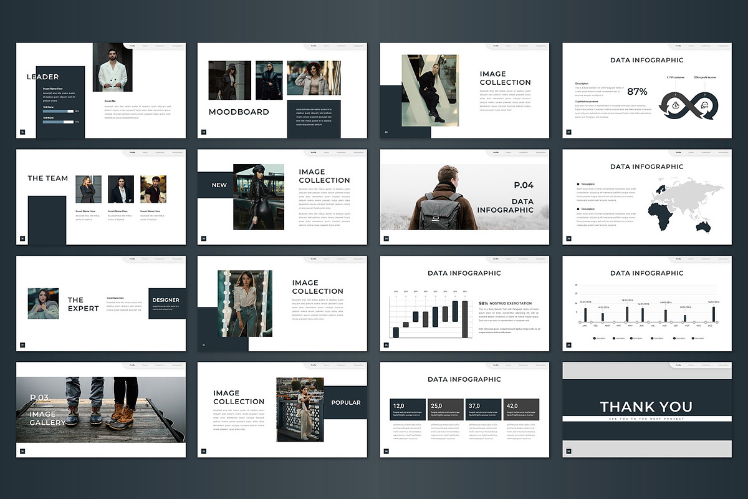Viewport: 748px width, 499px height.
Task: Click the POPULAR label box
Action: (x=345, y=402)
